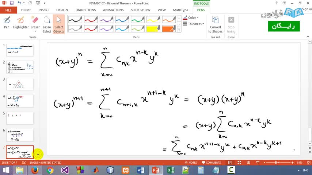This screenshot has width=312, height=175.
Task: Start slideshow from beginning icon
Action: (x=38, y=3)
